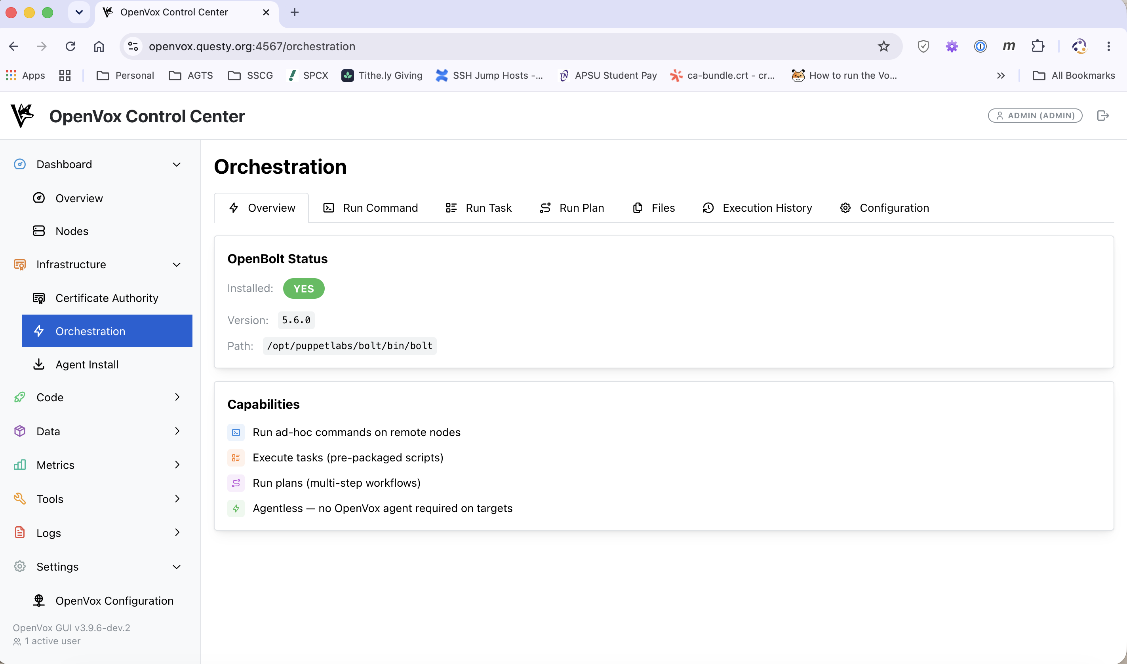Open the Chrome three-dot menu

coord(1109,46)
